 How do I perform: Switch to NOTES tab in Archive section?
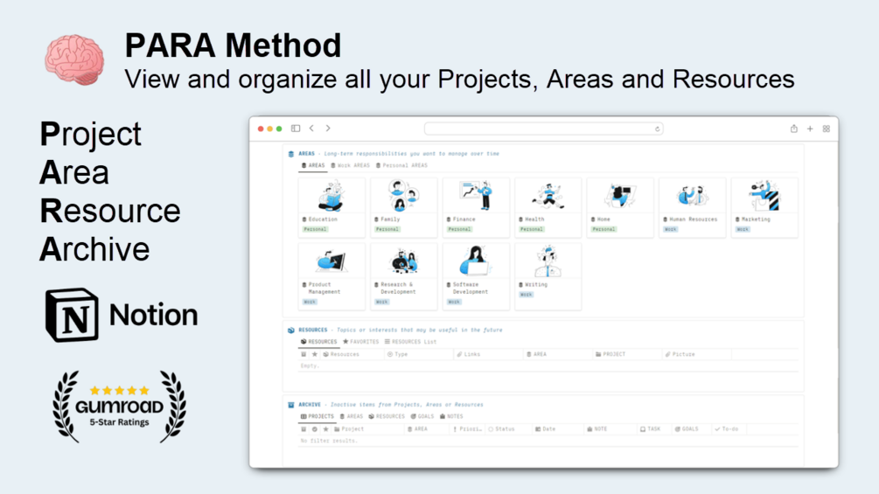tap(452, 417)
